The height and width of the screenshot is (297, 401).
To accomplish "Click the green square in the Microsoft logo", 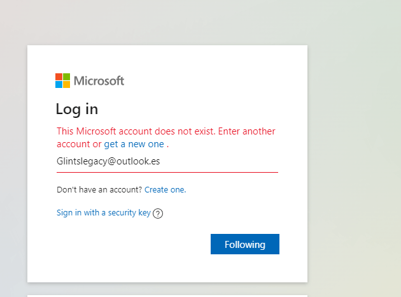I will [66, 76].
